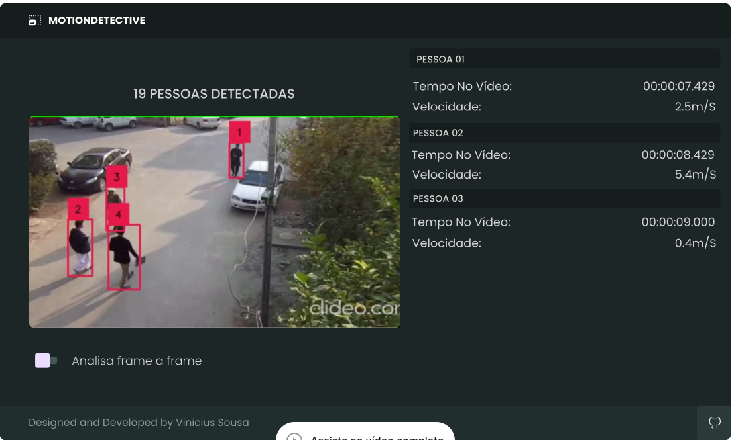
Task: Click the 'Tempo No Vídeo' timestamp of Pessoa 02
Action: coord(678,155)
